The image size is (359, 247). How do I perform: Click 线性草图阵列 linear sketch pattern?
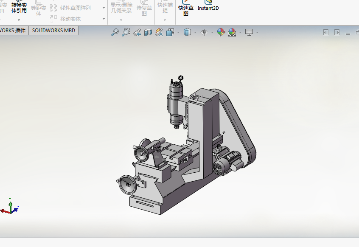(x=70, y=8)
